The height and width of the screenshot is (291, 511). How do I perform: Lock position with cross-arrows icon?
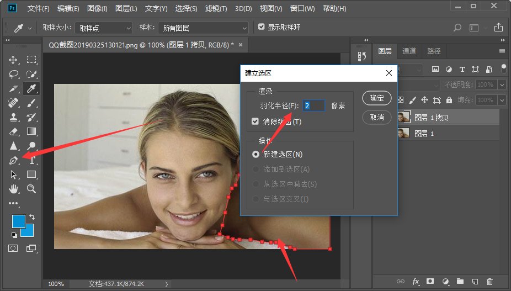[x=424, y=100]
